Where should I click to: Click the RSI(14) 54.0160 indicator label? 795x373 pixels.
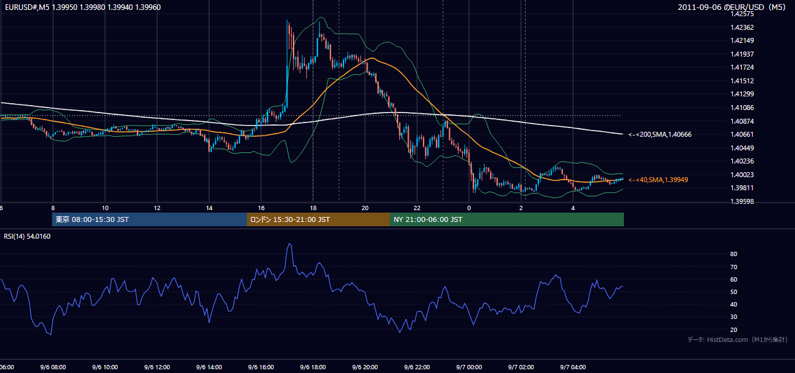tap(27, 236)
